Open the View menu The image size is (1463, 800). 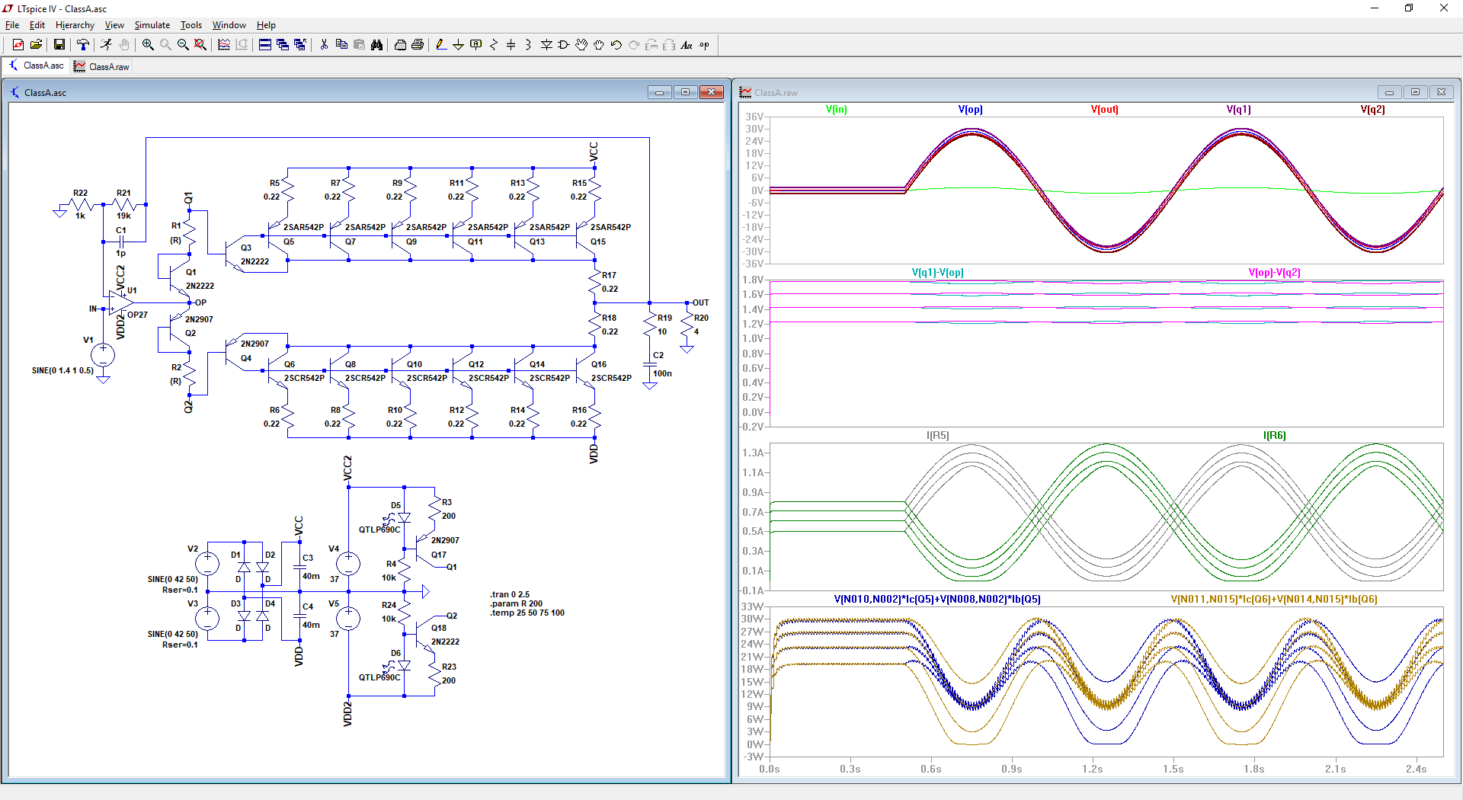pyautogui.click(x=114, y=25)
